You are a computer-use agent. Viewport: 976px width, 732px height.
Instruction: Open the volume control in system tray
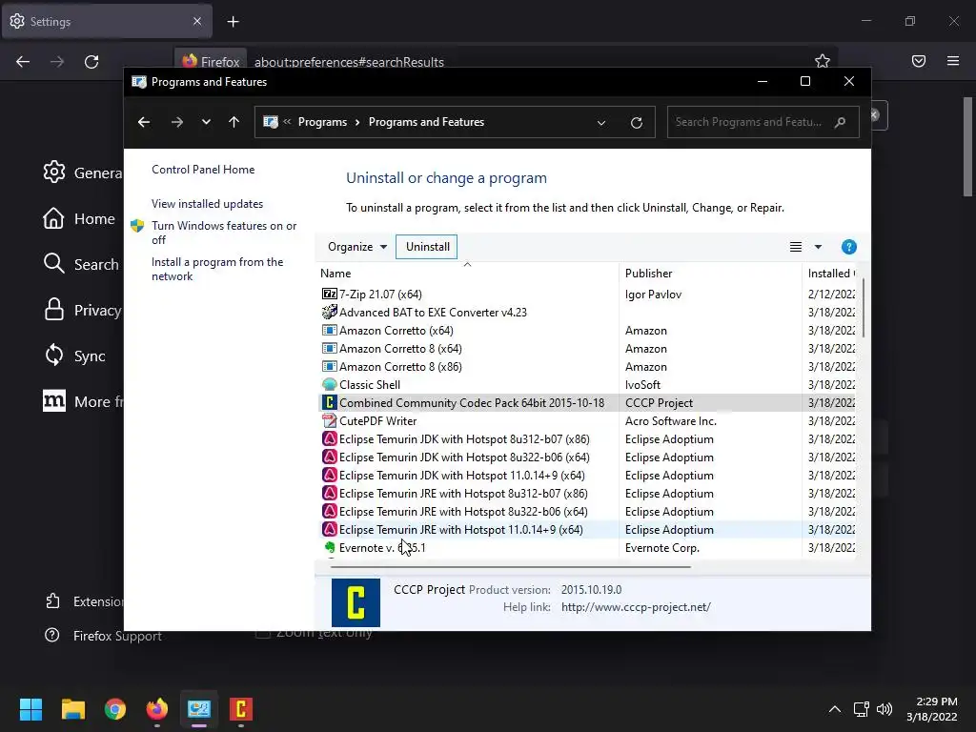click(884, 709)
